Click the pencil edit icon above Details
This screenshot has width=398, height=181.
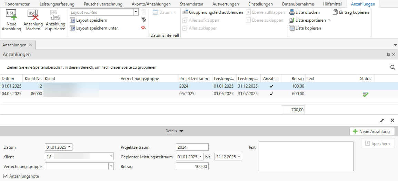(382, 120)
